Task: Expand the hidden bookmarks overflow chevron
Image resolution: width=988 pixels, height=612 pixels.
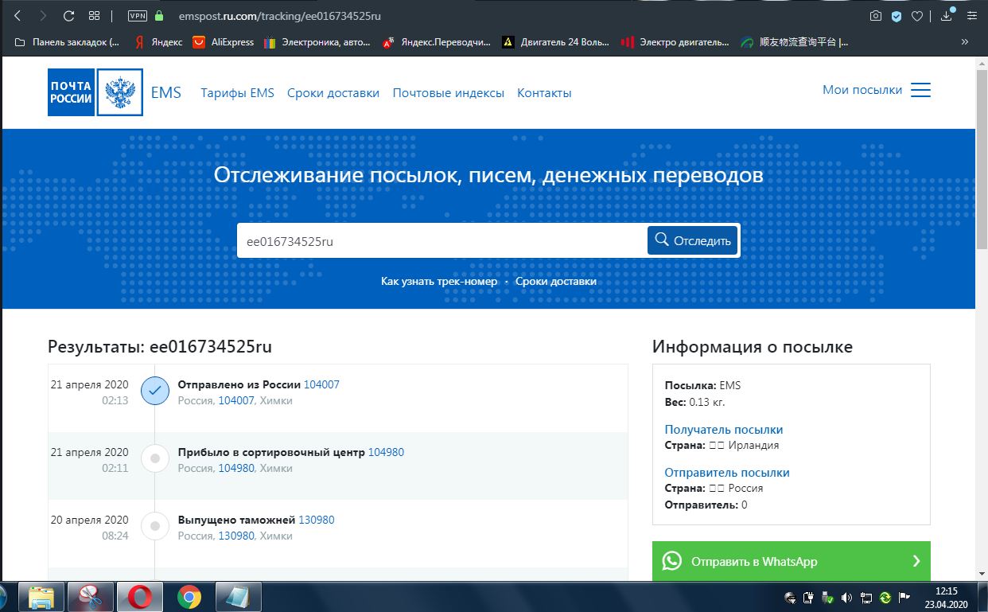Action: (x=965, y=42)
